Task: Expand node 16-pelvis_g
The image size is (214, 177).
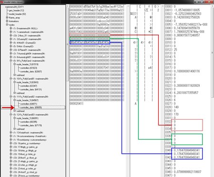Action: pos(11,143)
